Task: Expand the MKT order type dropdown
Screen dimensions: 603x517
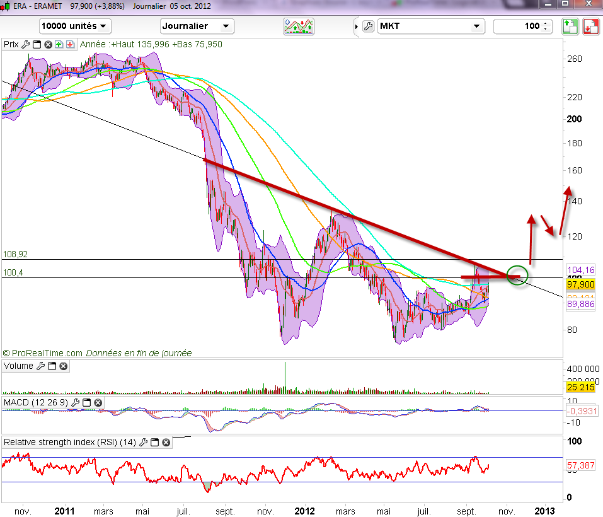Action: pos(430,26)
